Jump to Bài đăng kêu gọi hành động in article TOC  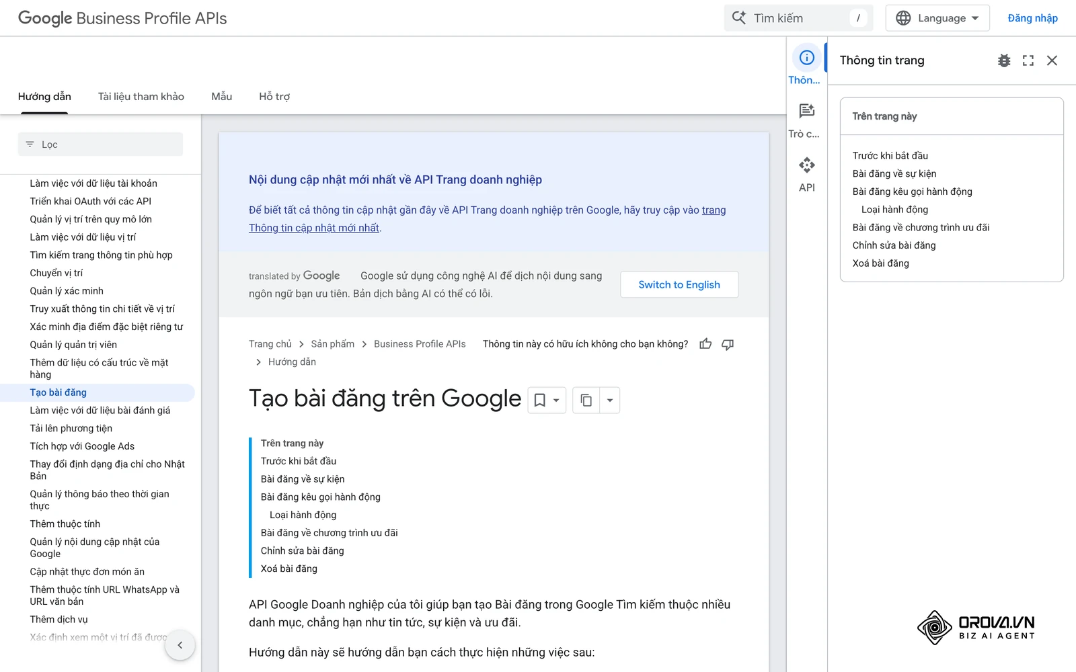click(321, 497)
